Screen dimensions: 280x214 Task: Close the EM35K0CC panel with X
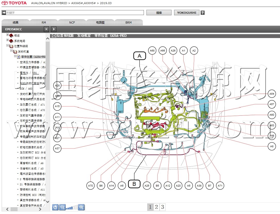coord(46,29)
